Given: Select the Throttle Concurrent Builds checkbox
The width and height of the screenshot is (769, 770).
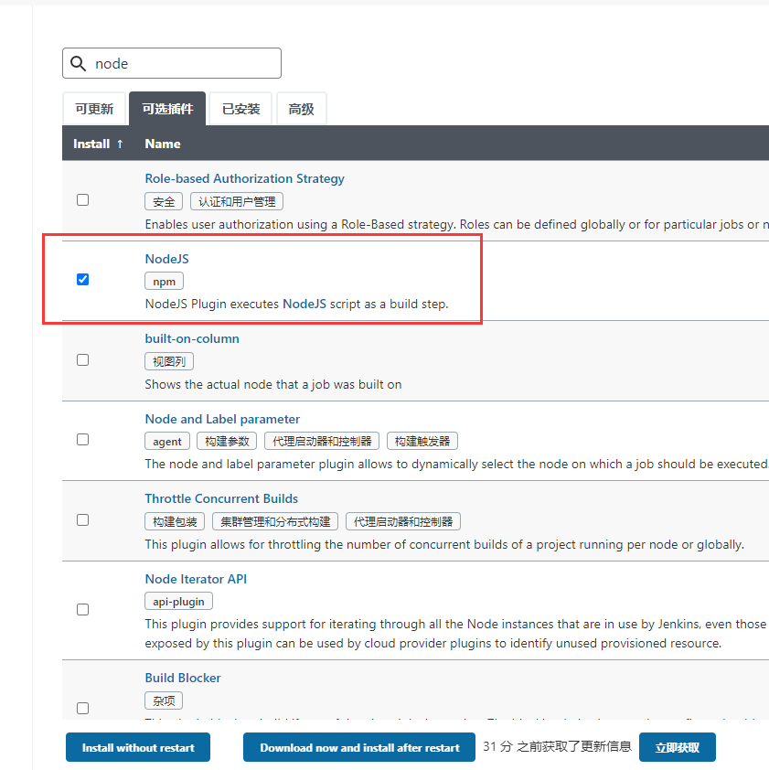Looking at the screenshot, I should point(83,519).
